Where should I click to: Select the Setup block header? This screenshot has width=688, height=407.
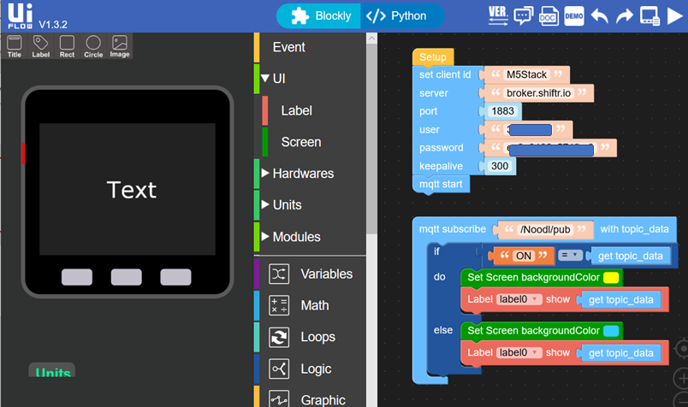click(433, 57)
